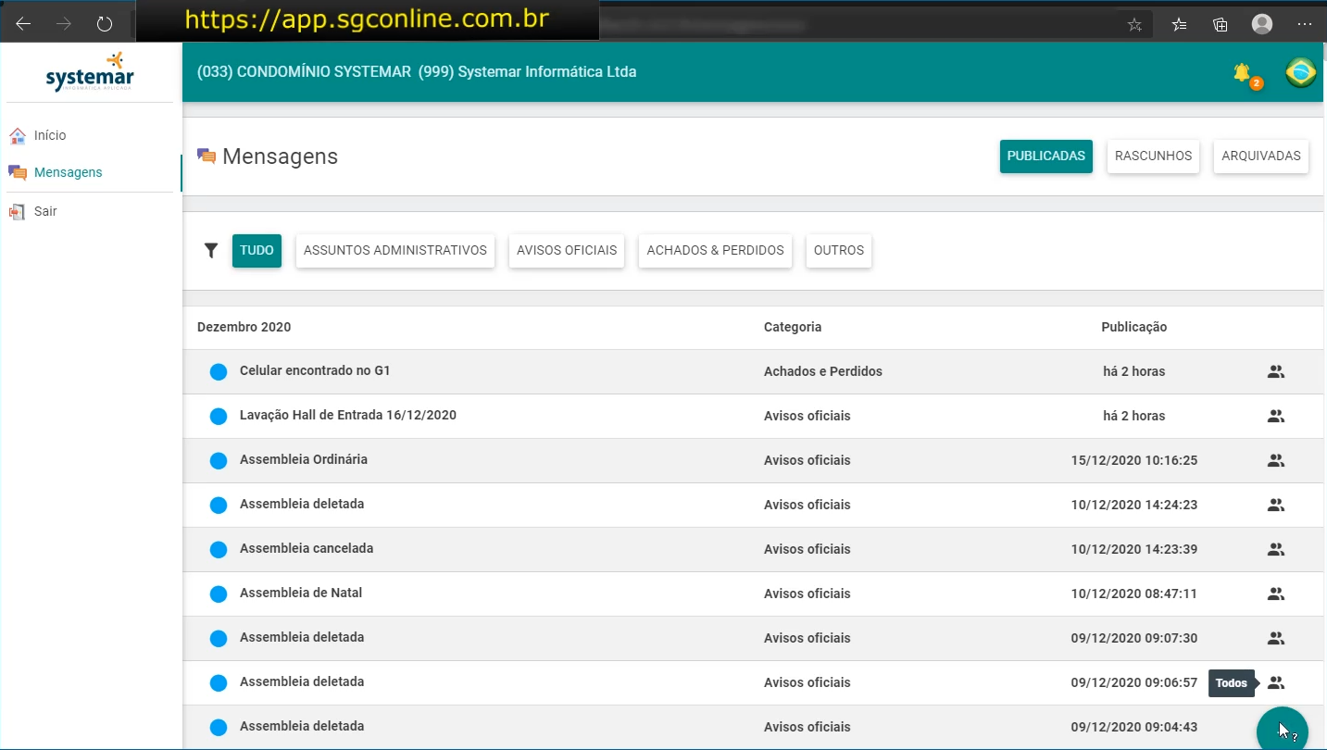Click the filter funnel icon
Viewport: 1327px width, 750px height.
211,250
